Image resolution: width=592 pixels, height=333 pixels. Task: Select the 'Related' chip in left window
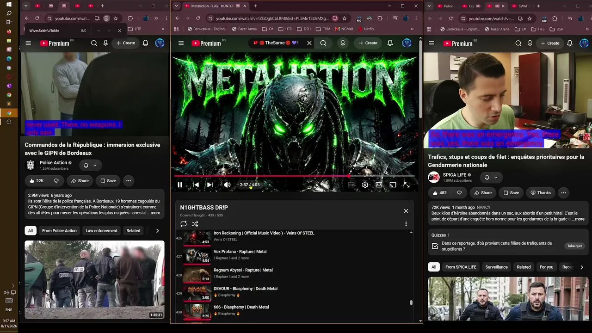[133, 231]
